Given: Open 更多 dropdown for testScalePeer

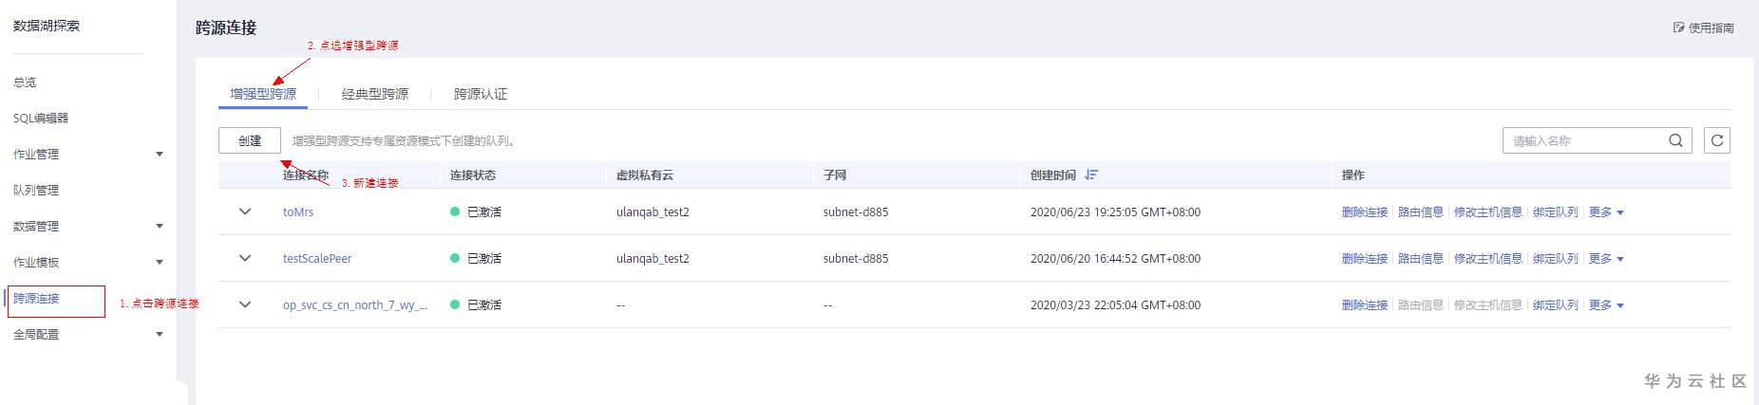Looking at the screenshot, I should (1606, 259).
